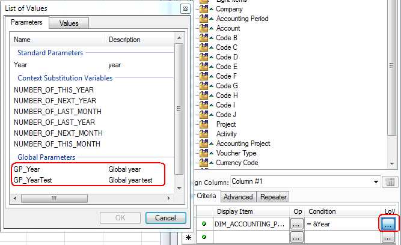Click the Currency Code dimension icon
This screenshot has width=401, height=245.
[x=204, y=163]
